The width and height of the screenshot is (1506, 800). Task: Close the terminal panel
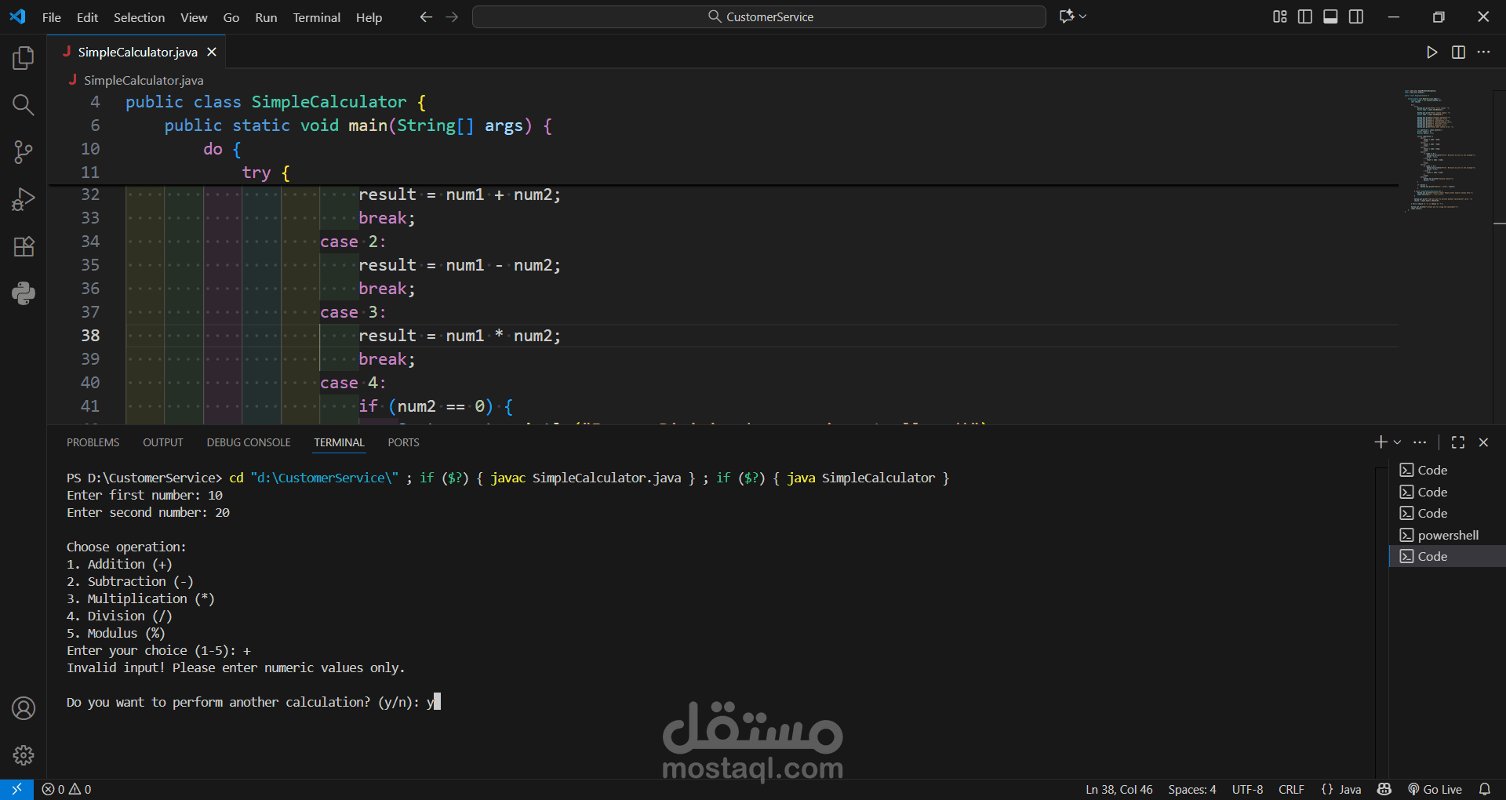1483,442
